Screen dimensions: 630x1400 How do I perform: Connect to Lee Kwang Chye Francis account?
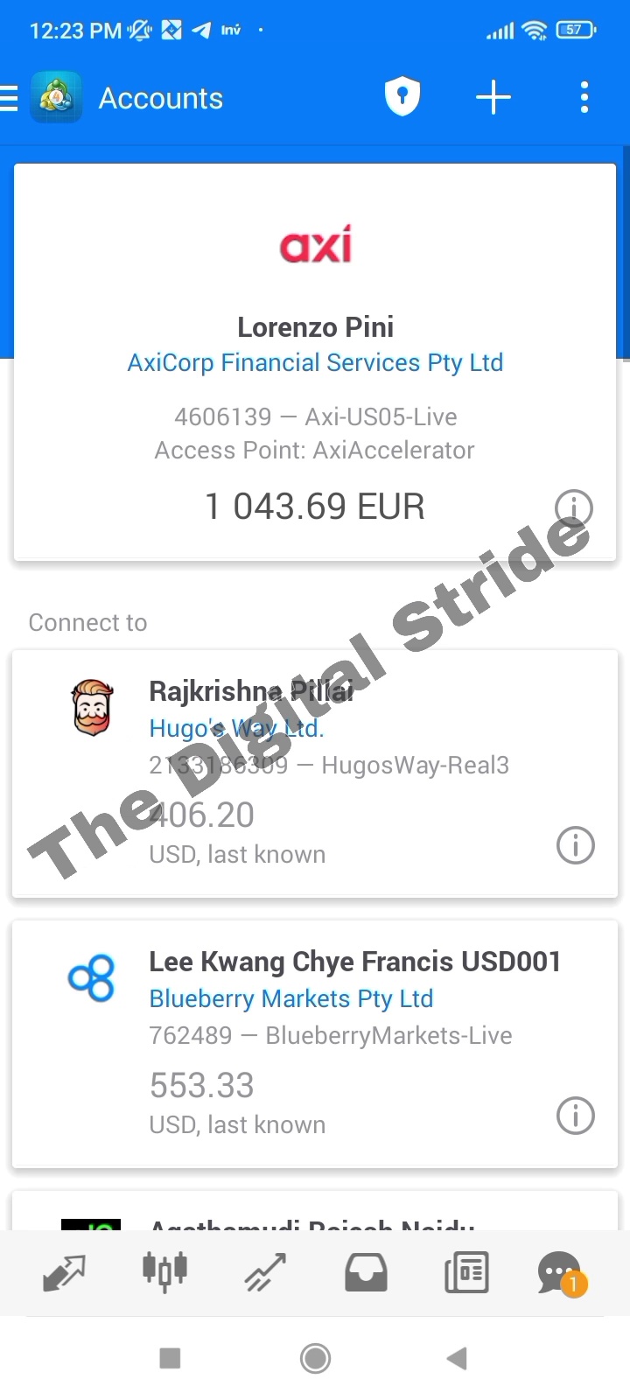tap(315, 1044)
